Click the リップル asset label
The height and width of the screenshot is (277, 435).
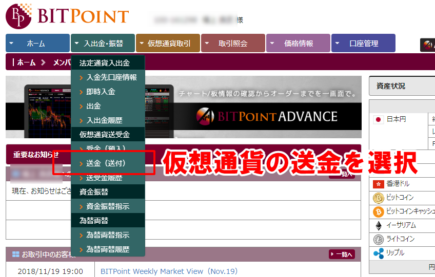(x=396, y=252)
